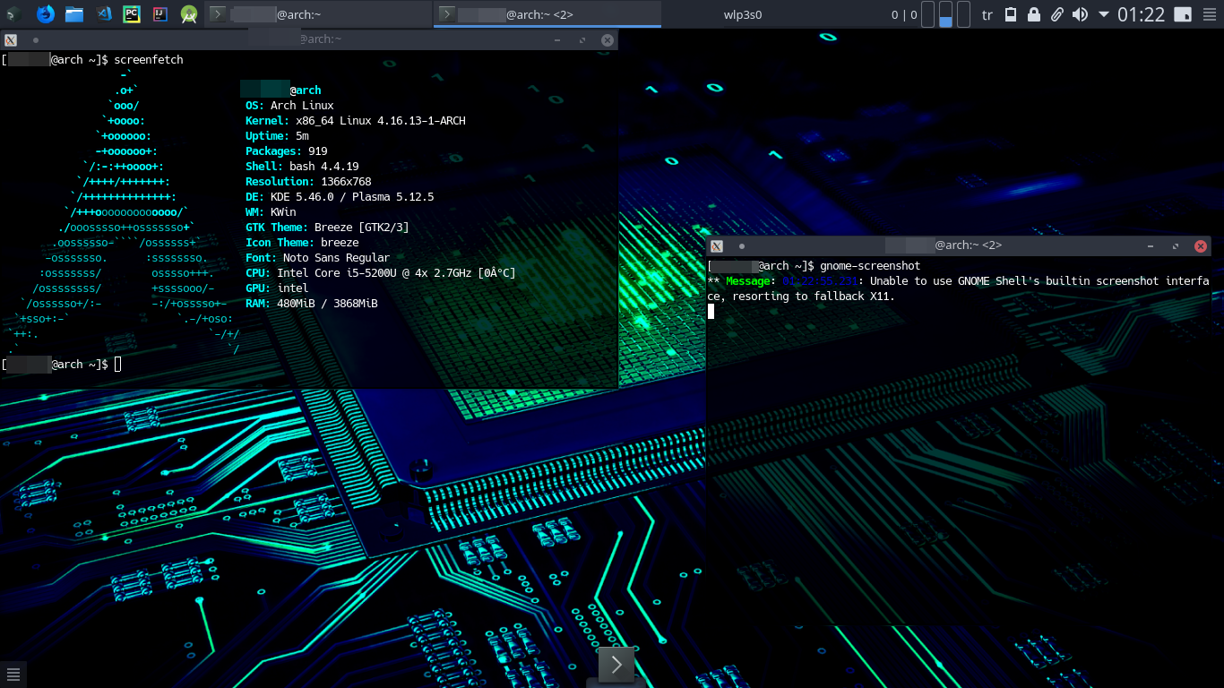Toggle the pin dot on the '<2>' terminal

click(741, 246)
